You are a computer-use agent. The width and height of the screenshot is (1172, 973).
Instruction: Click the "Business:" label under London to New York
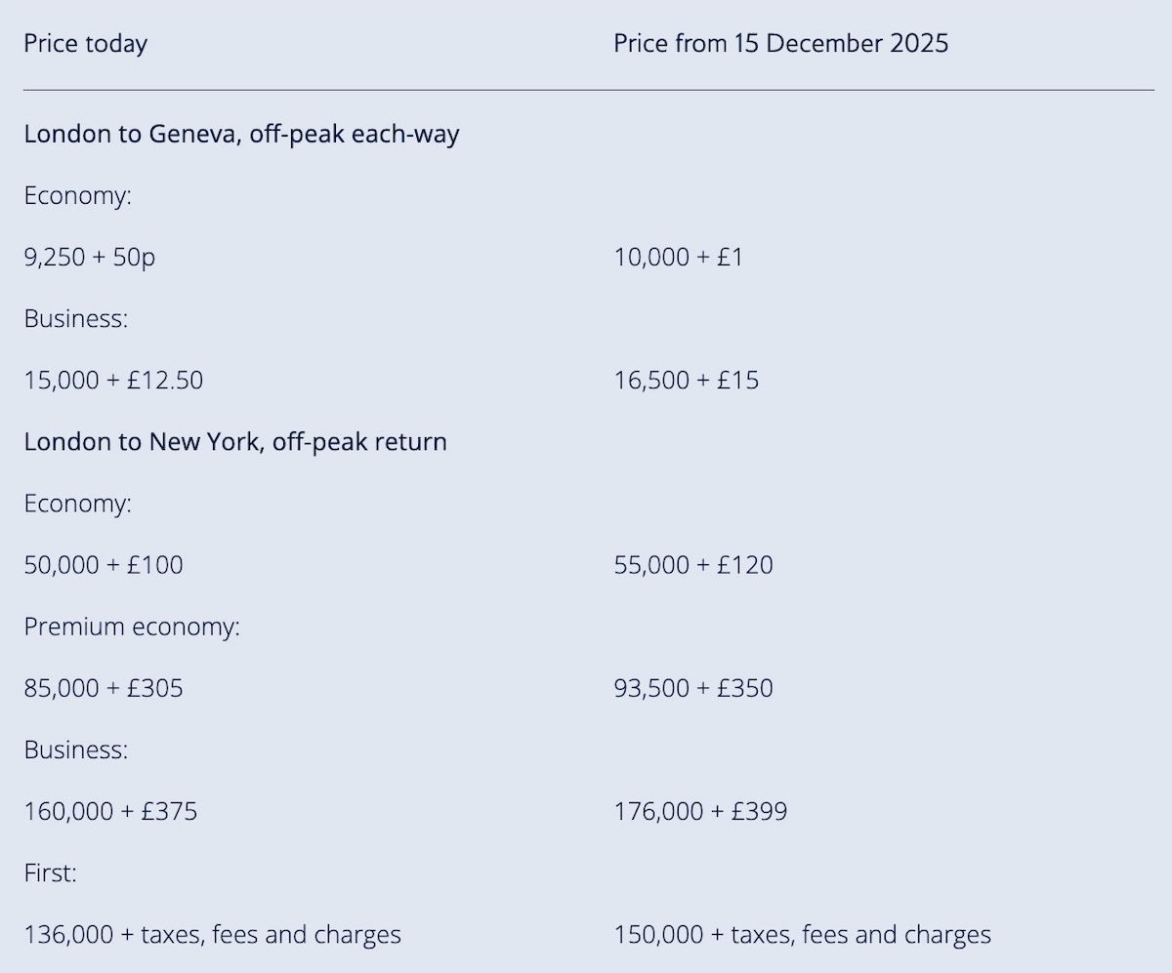[76, 750]
